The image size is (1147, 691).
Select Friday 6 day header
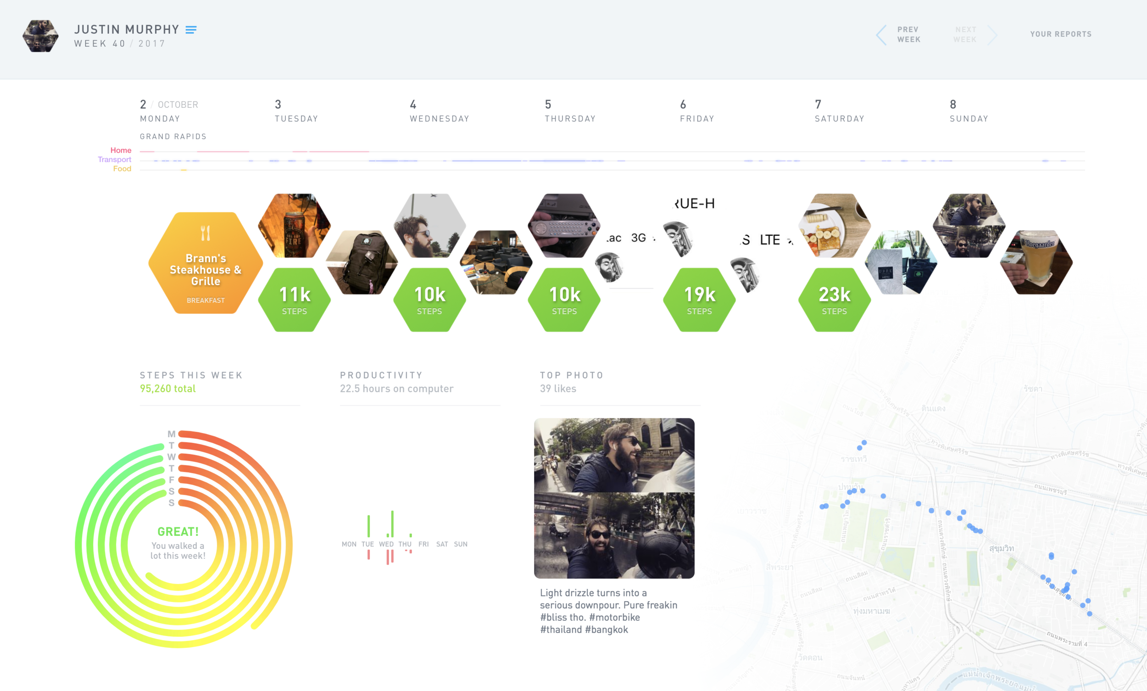[697, 111]
